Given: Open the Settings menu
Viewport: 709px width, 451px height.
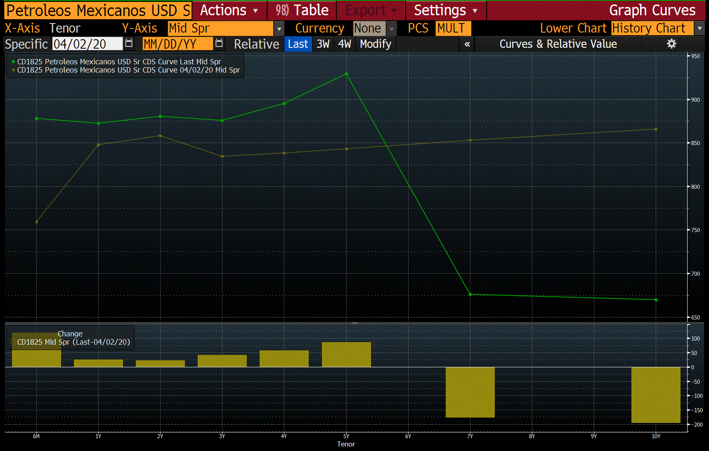Looking at the screenshot, I should point(445,10).
